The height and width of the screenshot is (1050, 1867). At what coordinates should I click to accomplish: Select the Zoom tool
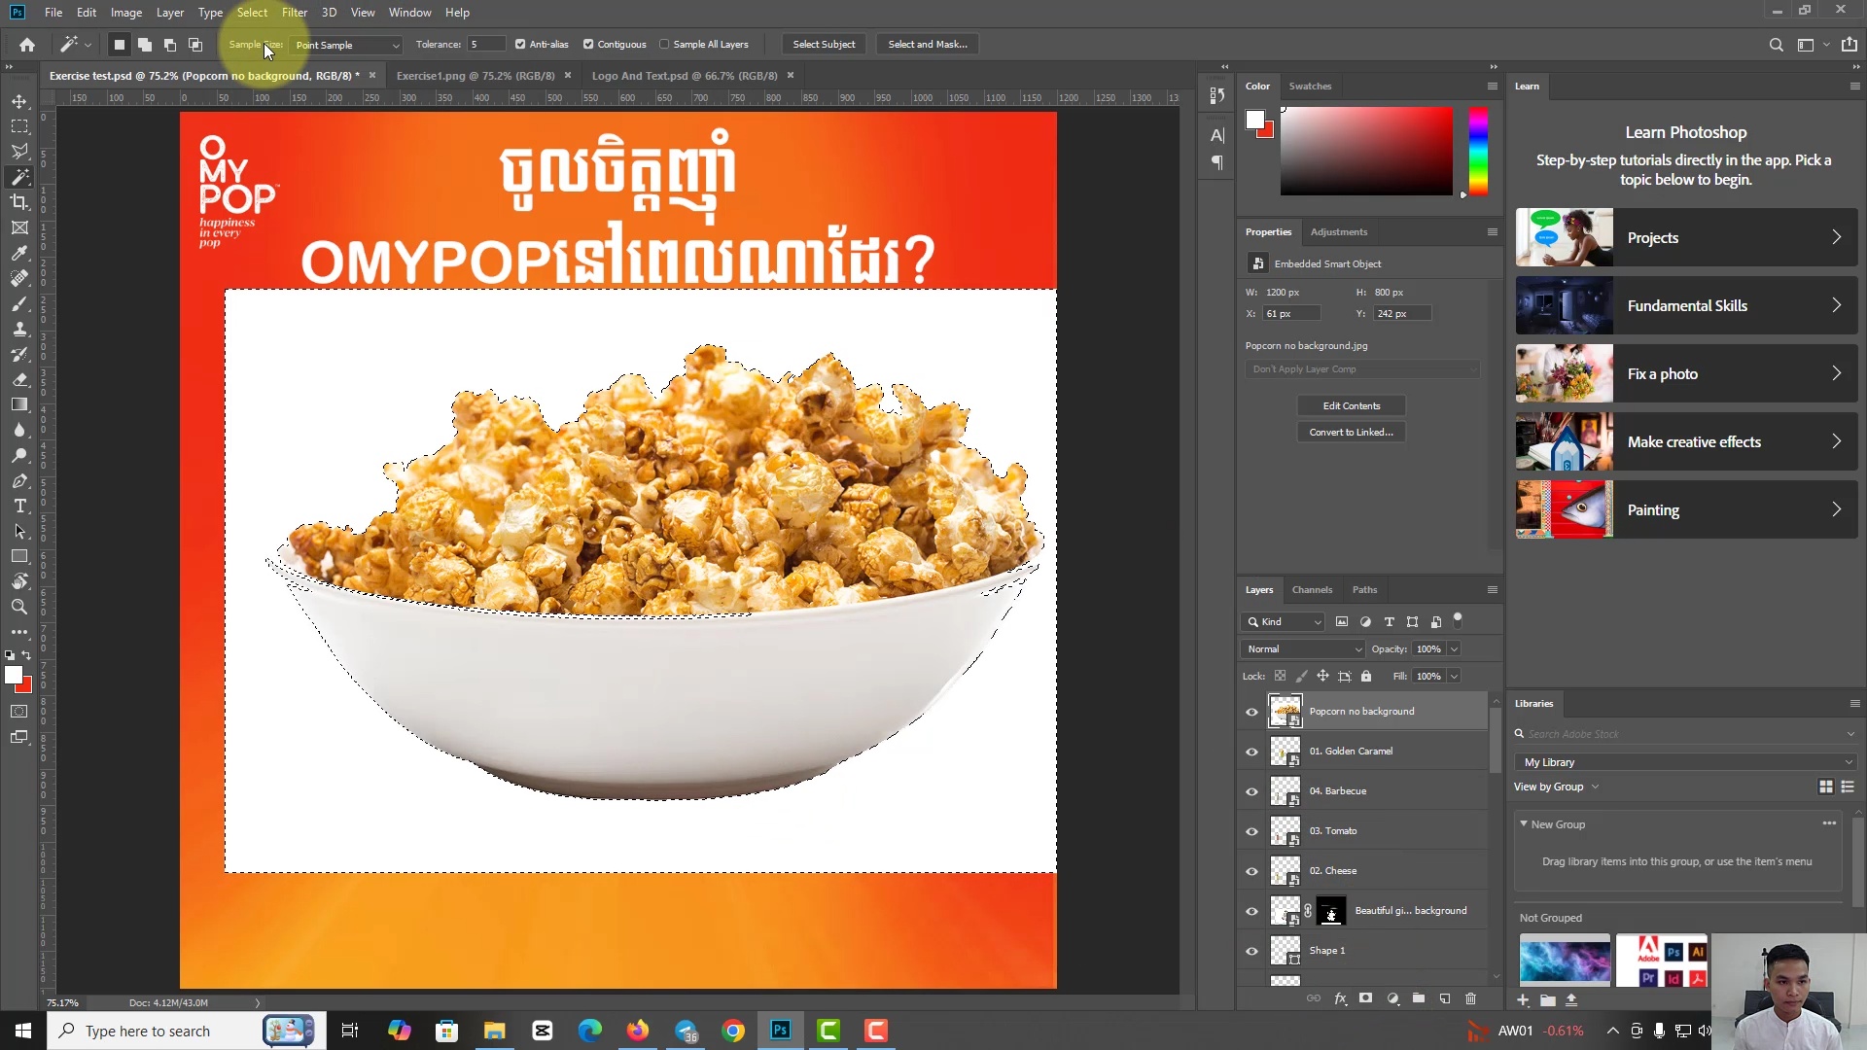coord(19,607)
